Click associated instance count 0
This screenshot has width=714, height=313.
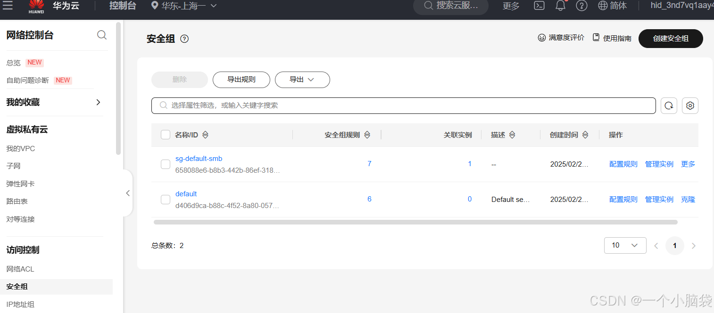[470, 199]
